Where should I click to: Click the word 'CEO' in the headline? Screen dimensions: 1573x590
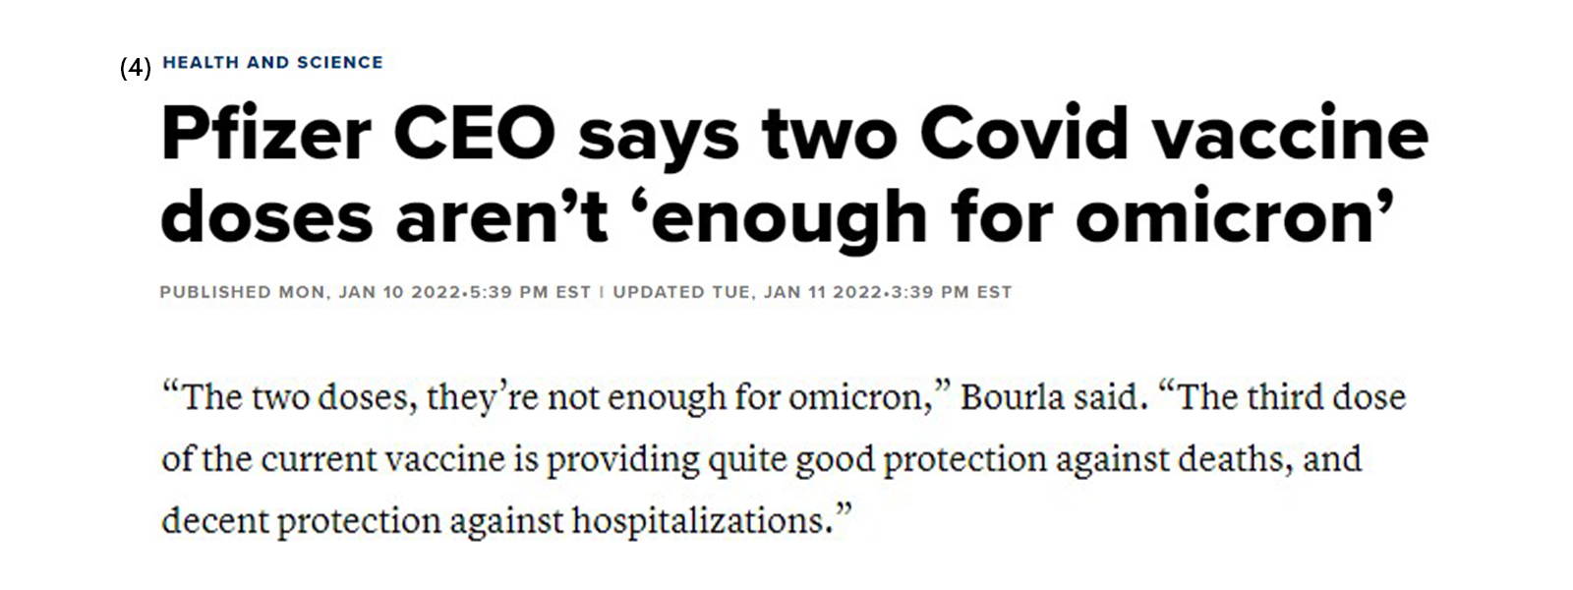pos(475,134)
